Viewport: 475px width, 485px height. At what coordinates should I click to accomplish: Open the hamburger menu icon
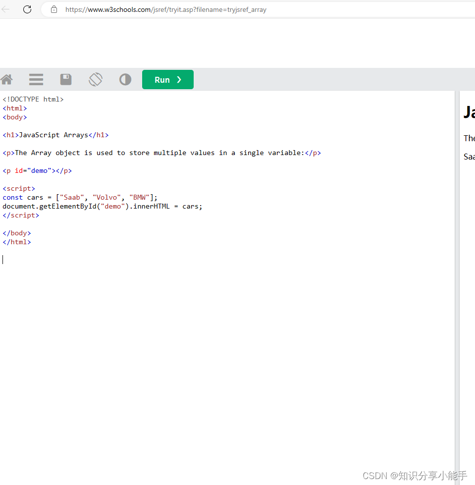point(36,79)
